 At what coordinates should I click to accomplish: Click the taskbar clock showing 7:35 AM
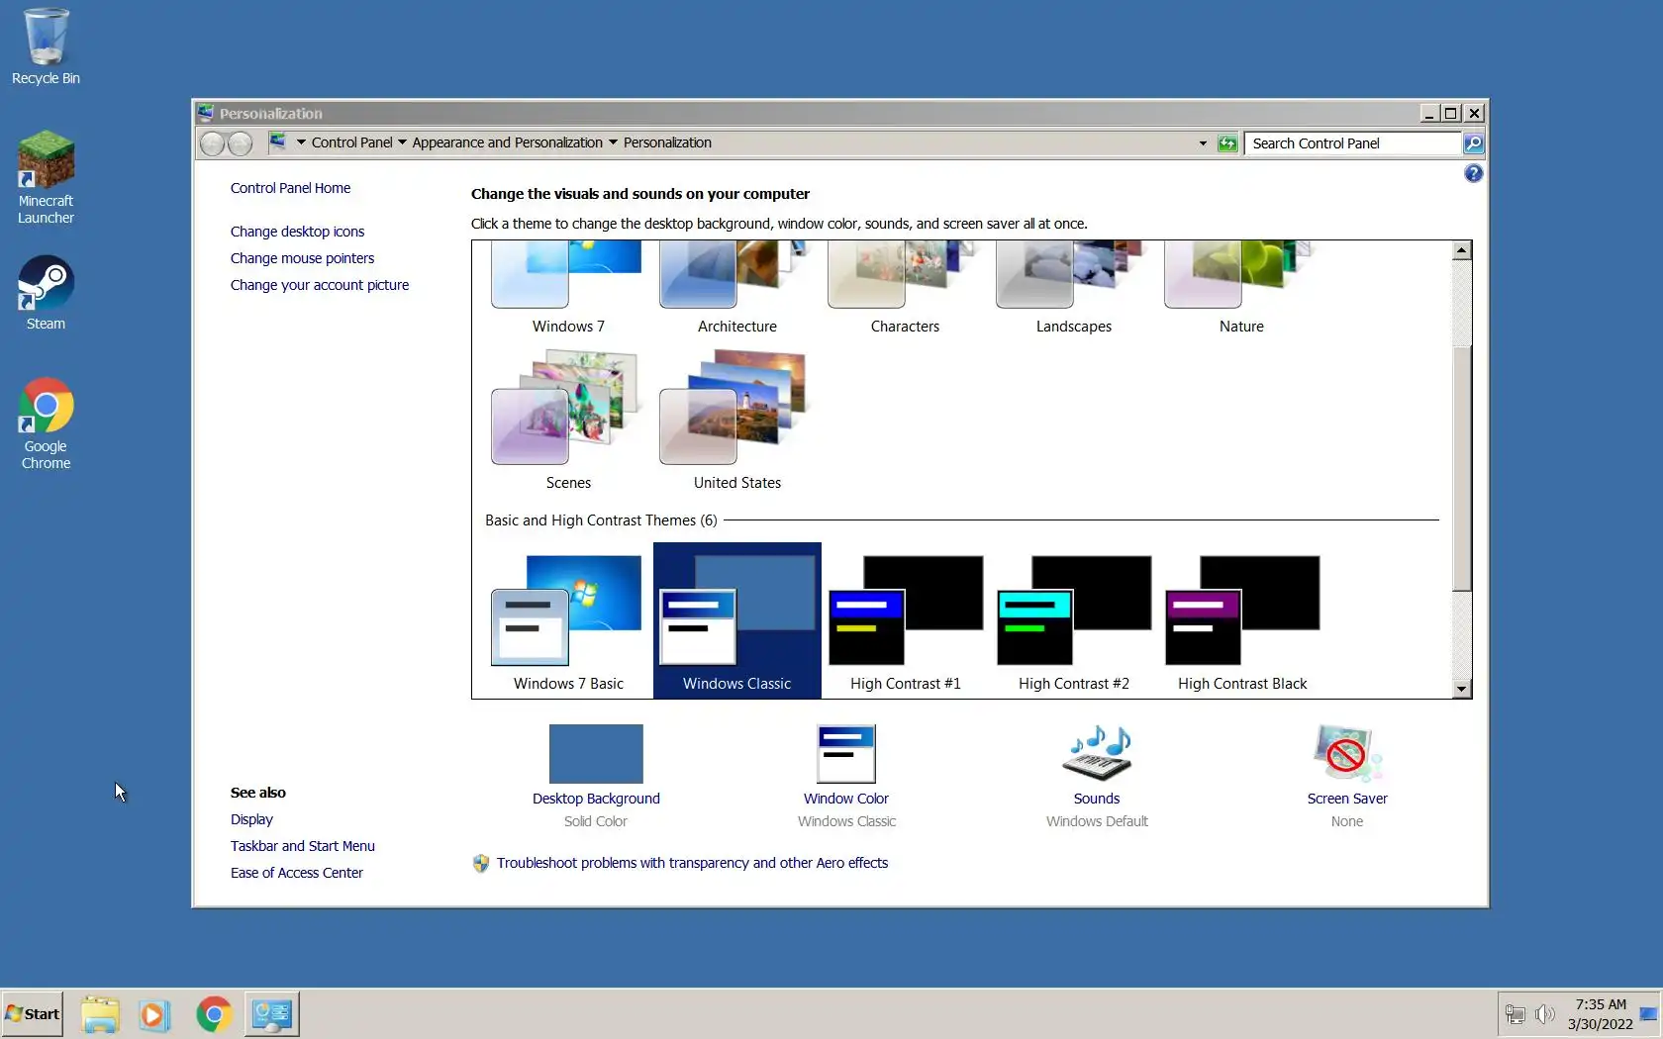[x=1600, y=1014]
